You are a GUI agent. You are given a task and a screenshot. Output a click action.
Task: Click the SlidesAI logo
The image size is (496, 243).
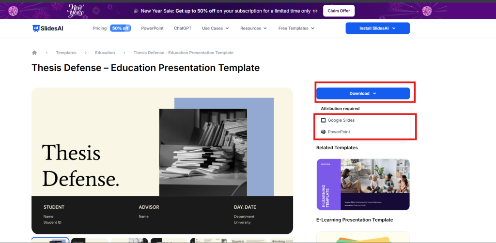pyautogui.click(x=48, y=29)
